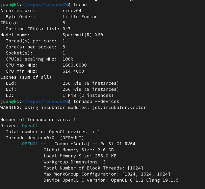Click the 'RefSi G1 RV64' device name
Viewport: 205px width, 189px height.
118,144
